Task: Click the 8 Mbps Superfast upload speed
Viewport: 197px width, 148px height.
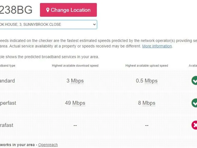Action: pos(146,103)
